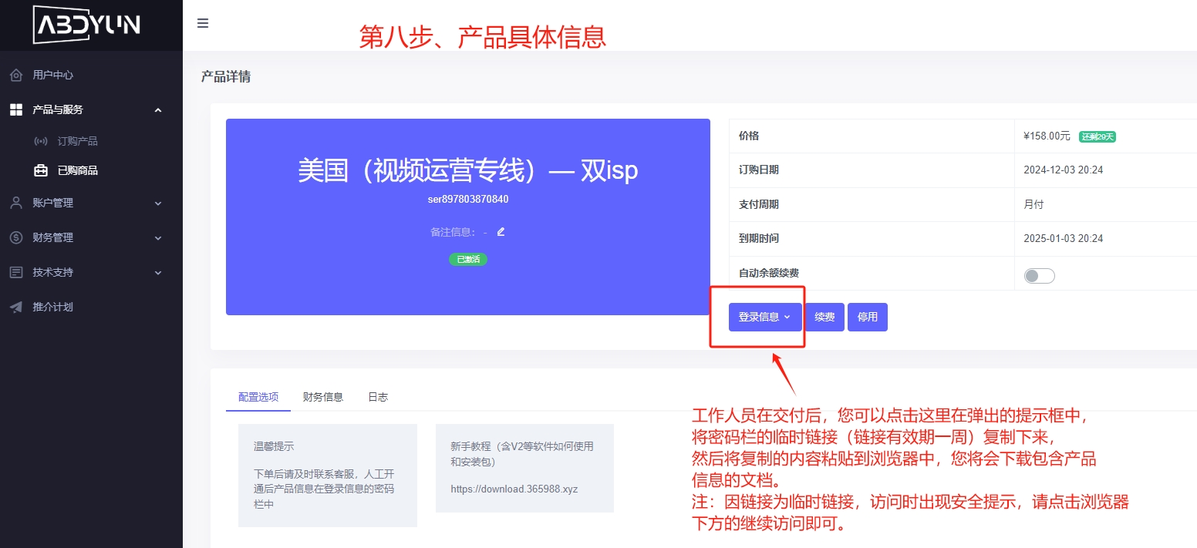Click the 财务管理 dollar icon
This screenshot has height=548, width=1197.
point(16,238)
